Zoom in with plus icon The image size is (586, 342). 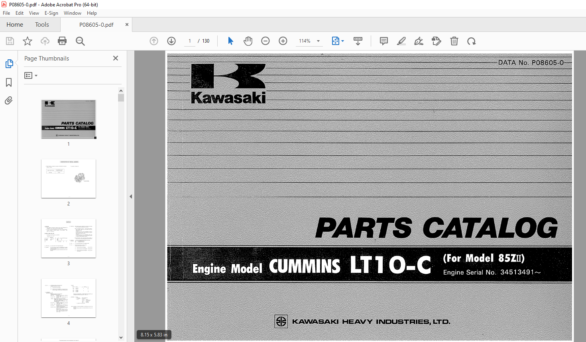coord(283,41)
